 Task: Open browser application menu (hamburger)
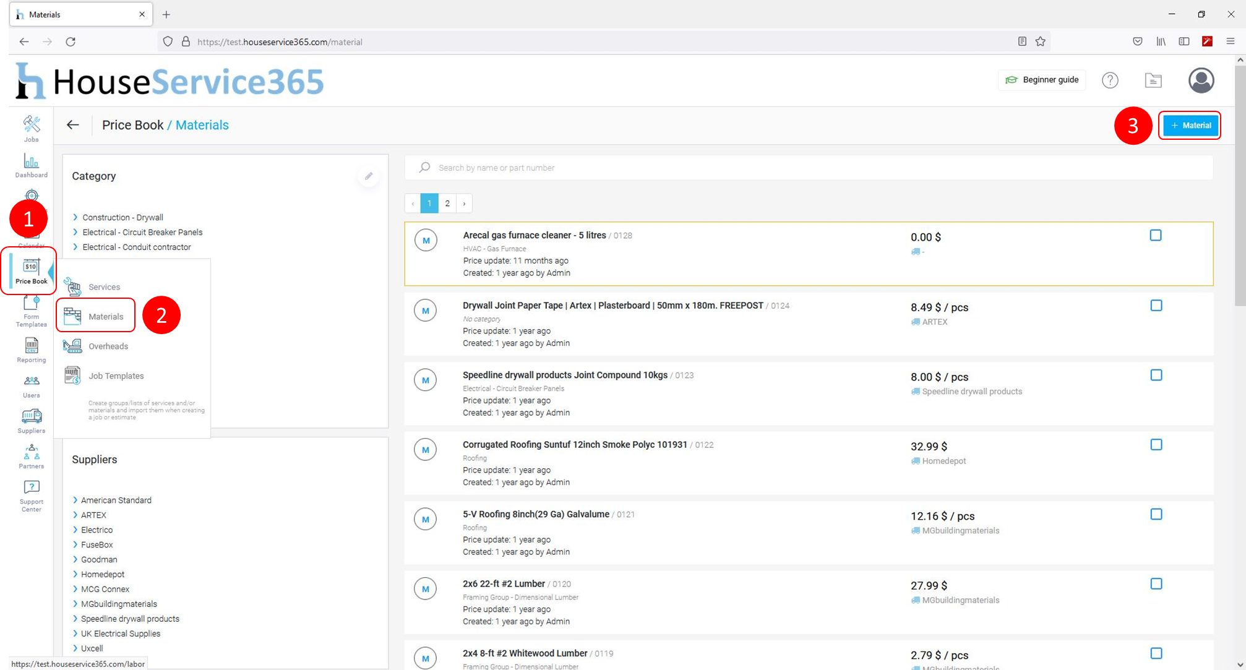[x=1230, y=41]
